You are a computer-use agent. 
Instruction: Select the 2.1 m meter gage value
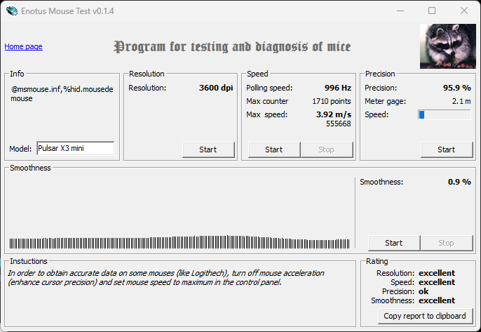461,101
